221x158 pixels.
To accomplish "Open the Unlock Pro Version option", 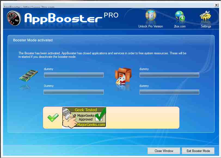I will [x=150, y=18].
